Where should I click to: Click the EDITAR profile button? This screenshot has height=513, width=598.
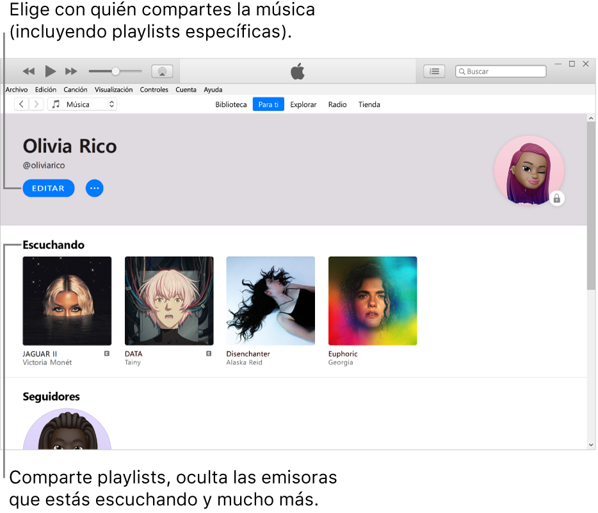point(48,188)
